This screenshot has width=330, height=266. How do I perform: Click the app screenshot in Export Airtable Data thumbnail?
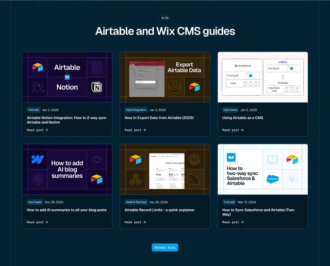[x=146, y=79]
